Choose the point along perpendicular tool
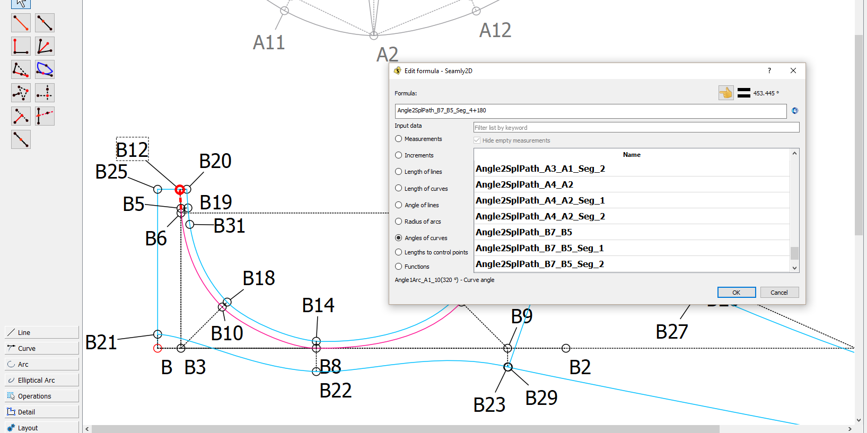 click(21, 46)
